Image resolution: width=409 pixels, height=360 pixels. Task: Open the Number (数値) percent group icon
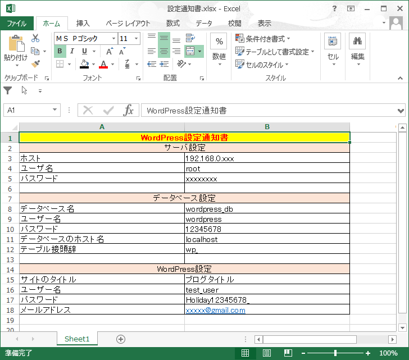tap(219, 41)
